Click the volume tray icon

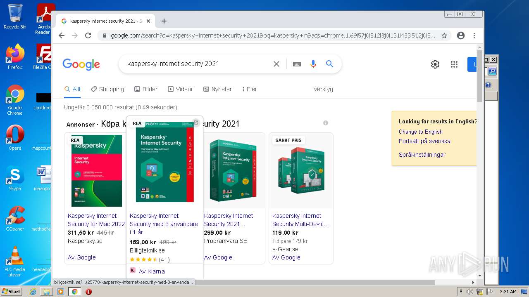coord(470,292)
